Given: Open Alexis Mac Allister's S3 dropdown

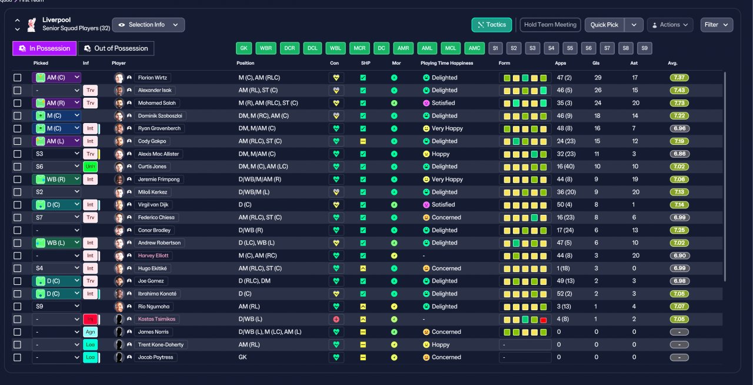Looking at the screenshot, I should 56,154.
